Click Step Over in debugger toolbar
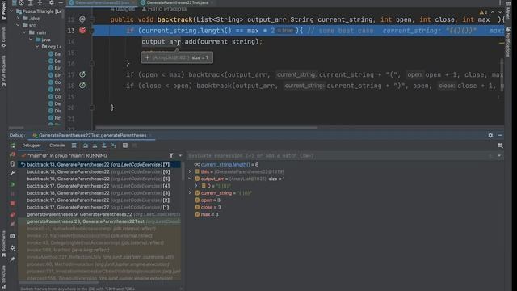This screenshot has height=291, width=517. [x=86, y=145]
